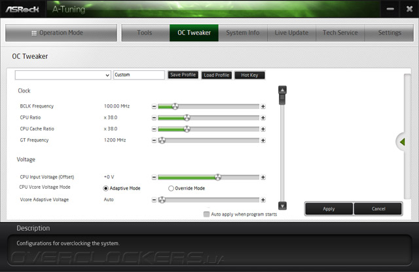Open the Tech Service tab
The height and width of the screenshot is (272, 419).
pyautogui.click(x=340, y=33)
